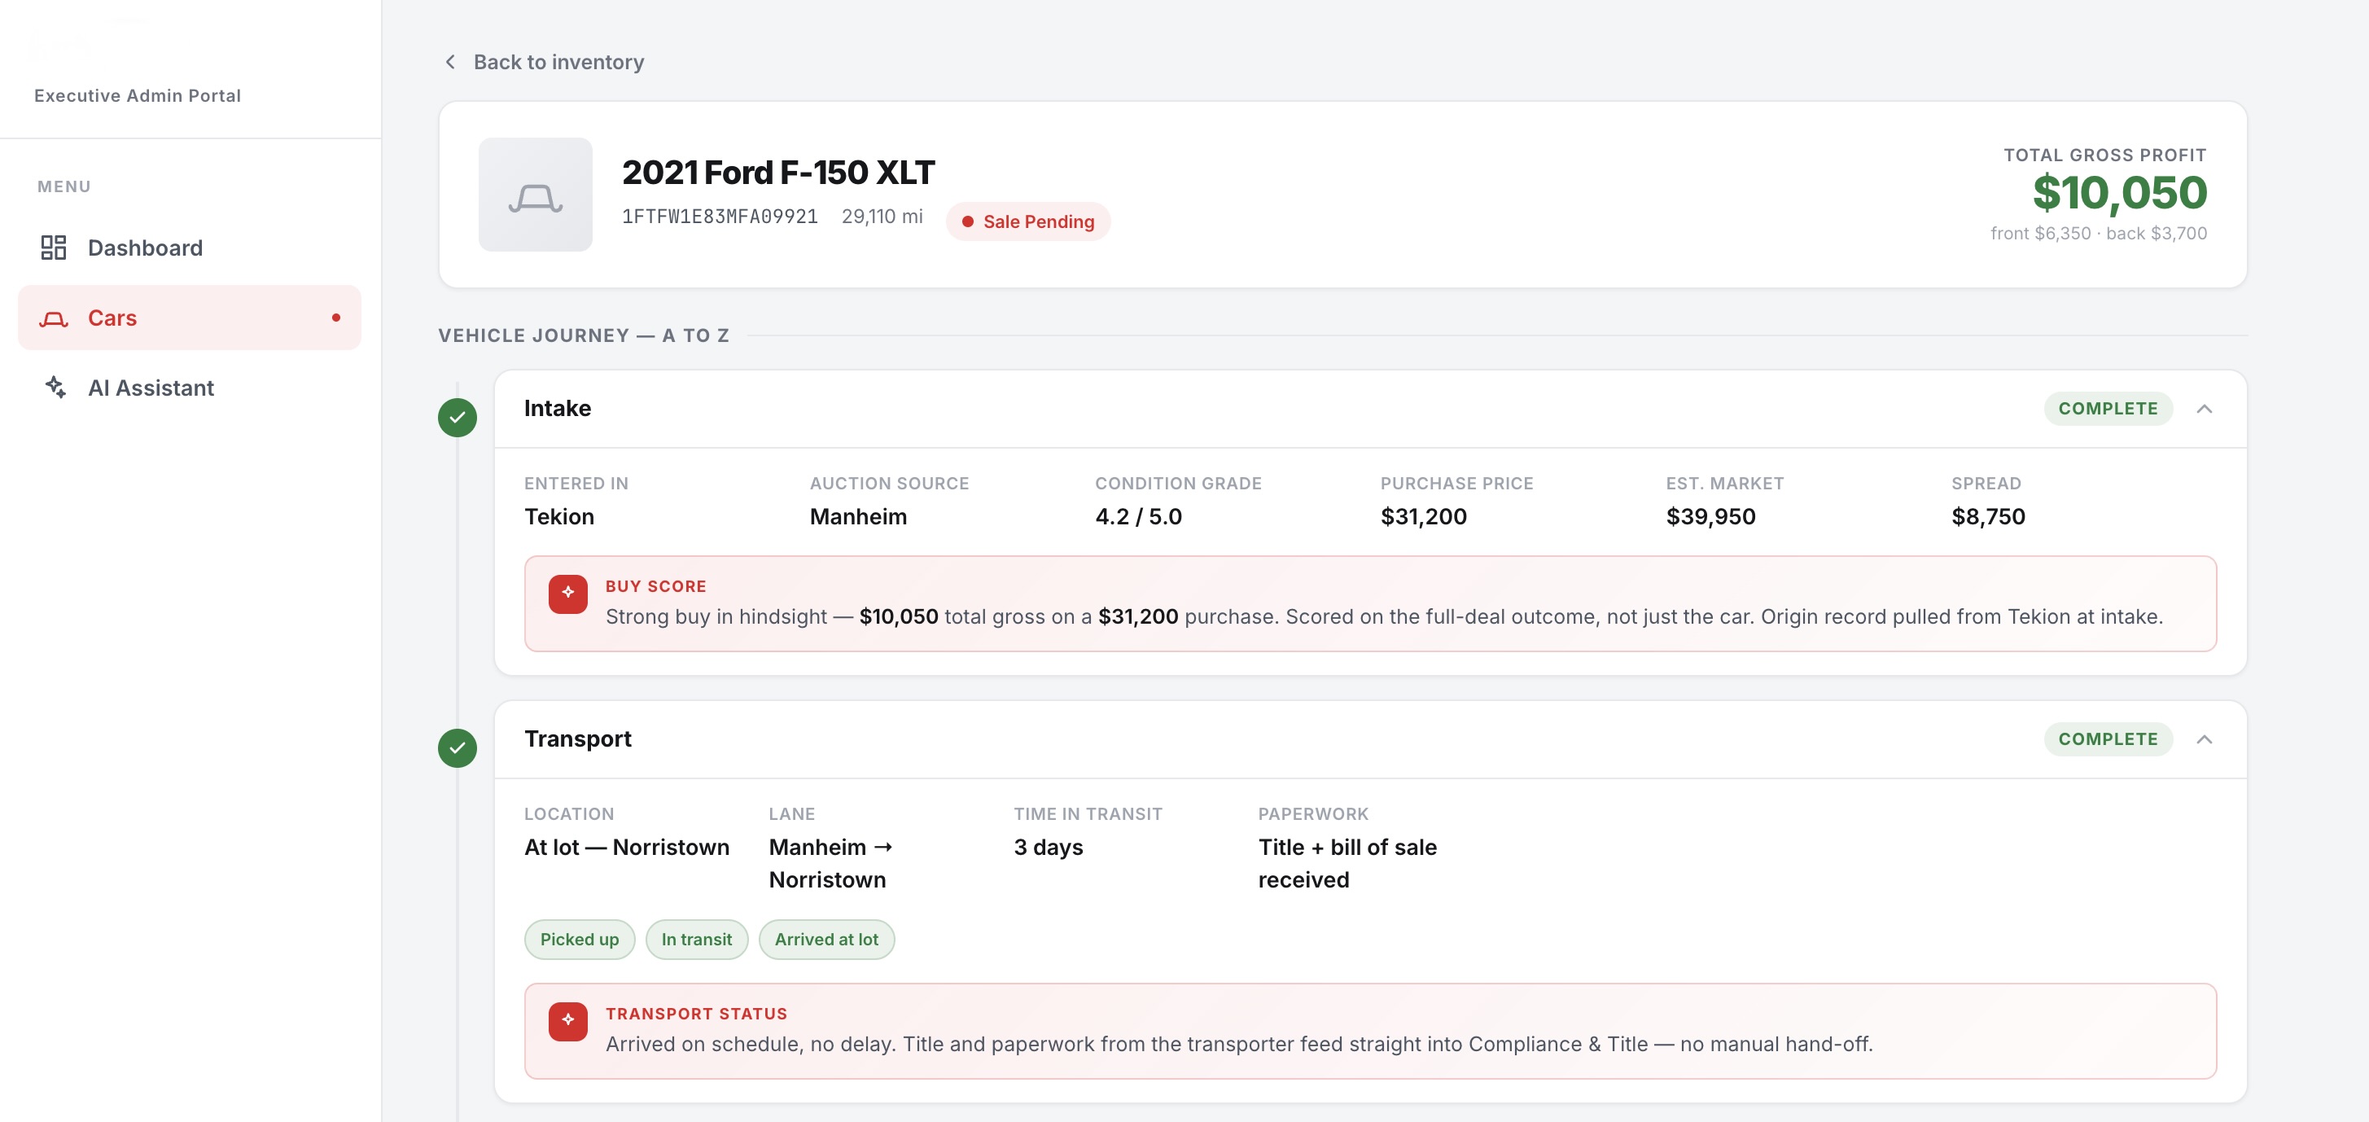Viewport: 2369px width, 1122px height.
Task: Click the In transit status chip
Action: point(696,939)
